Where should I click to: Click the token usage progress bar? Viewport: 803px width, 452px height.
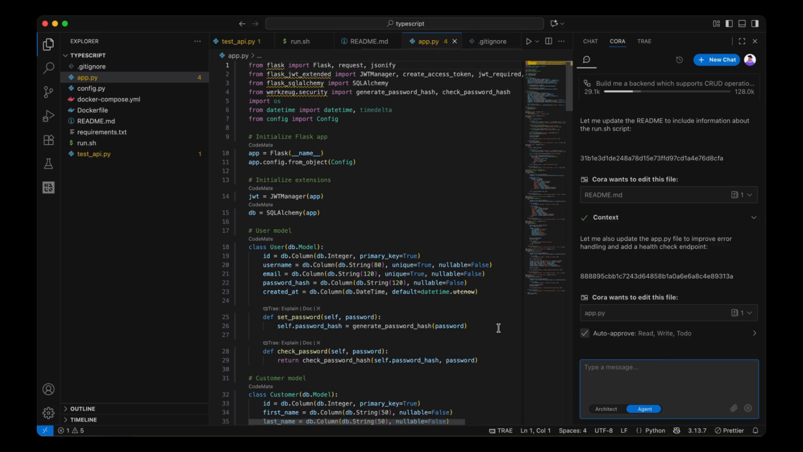(x=667, y=91)
